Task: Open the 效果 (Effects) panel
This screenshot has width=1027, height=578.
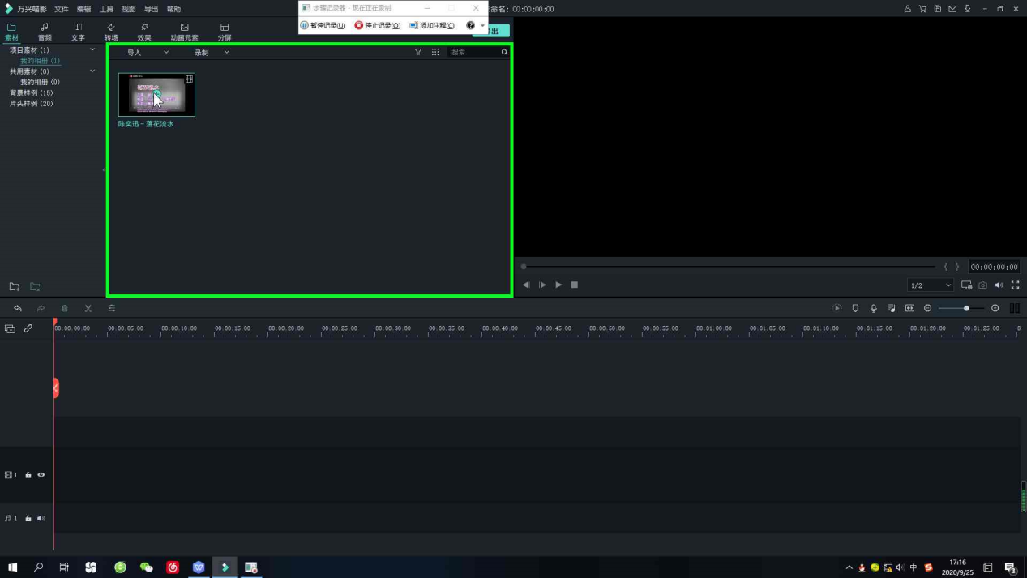Action: pos(144,32)
